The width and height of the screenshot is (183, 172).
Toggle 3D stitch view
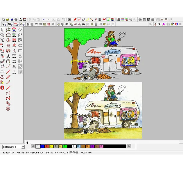pos(100,24)
